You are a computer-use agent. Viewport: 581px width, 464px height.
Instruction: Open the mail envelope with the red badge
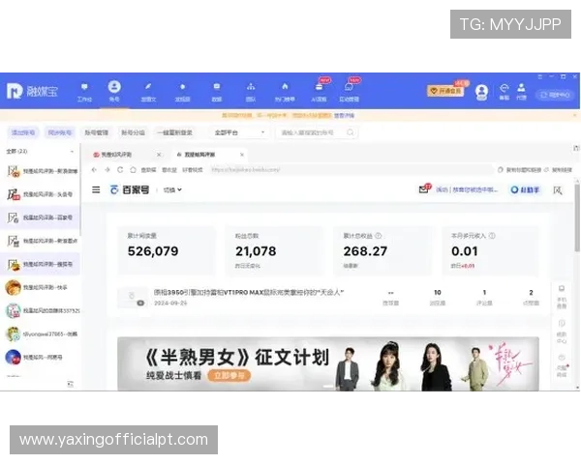point(423,189)
